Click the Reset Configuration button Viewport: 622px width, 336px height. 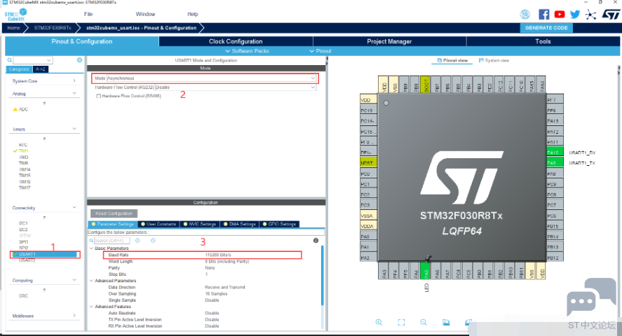coord(114,213)
